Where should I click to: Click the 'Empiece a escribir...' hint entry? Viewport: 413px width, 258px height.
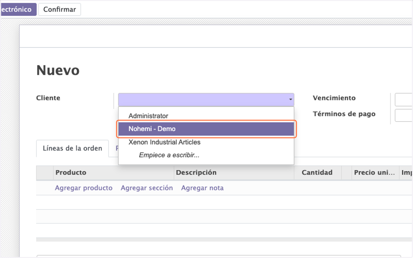tap(206, 155)
